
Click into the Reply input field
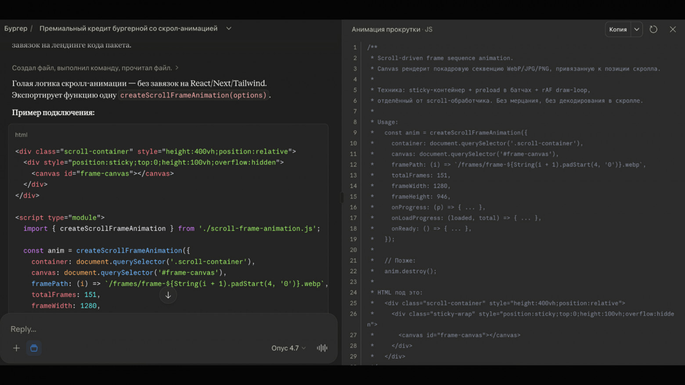click(x=167, y=329)
